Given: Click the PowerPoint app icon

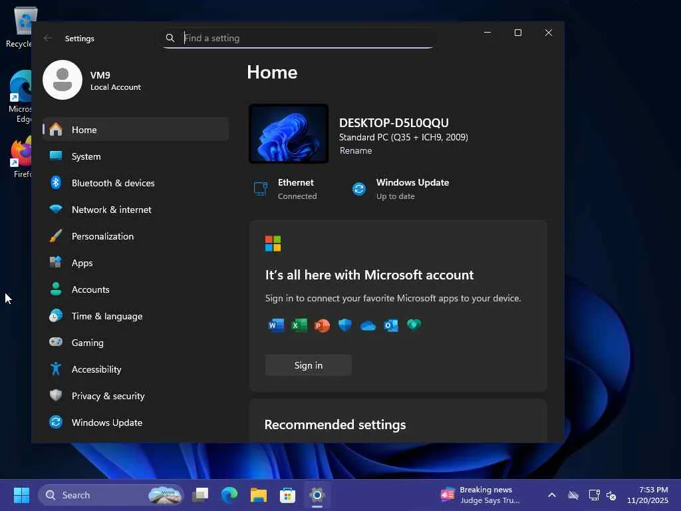Looking at the screenshot, I should [322, 325].
